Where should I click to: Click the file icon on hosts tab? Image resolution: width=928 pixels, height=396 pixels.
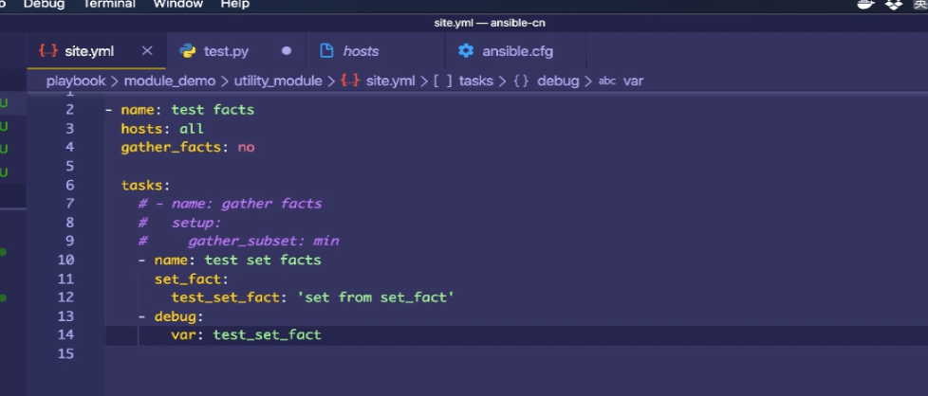(326, 51)
